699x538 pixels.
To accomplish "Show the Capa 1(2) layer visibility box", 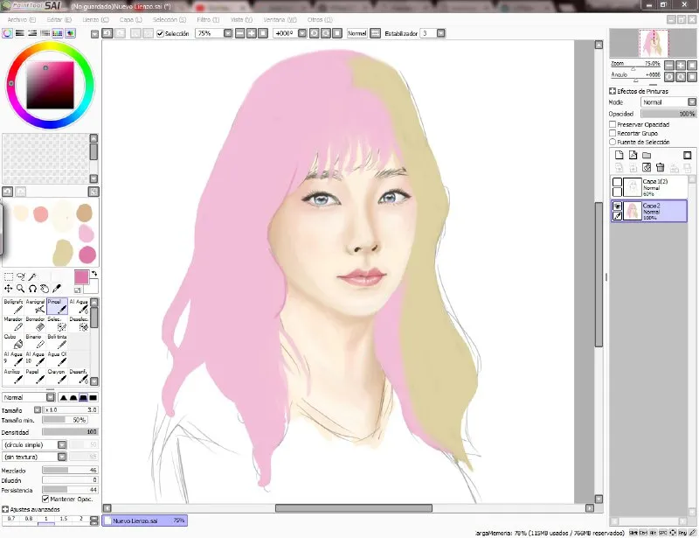I will [617, 182].
